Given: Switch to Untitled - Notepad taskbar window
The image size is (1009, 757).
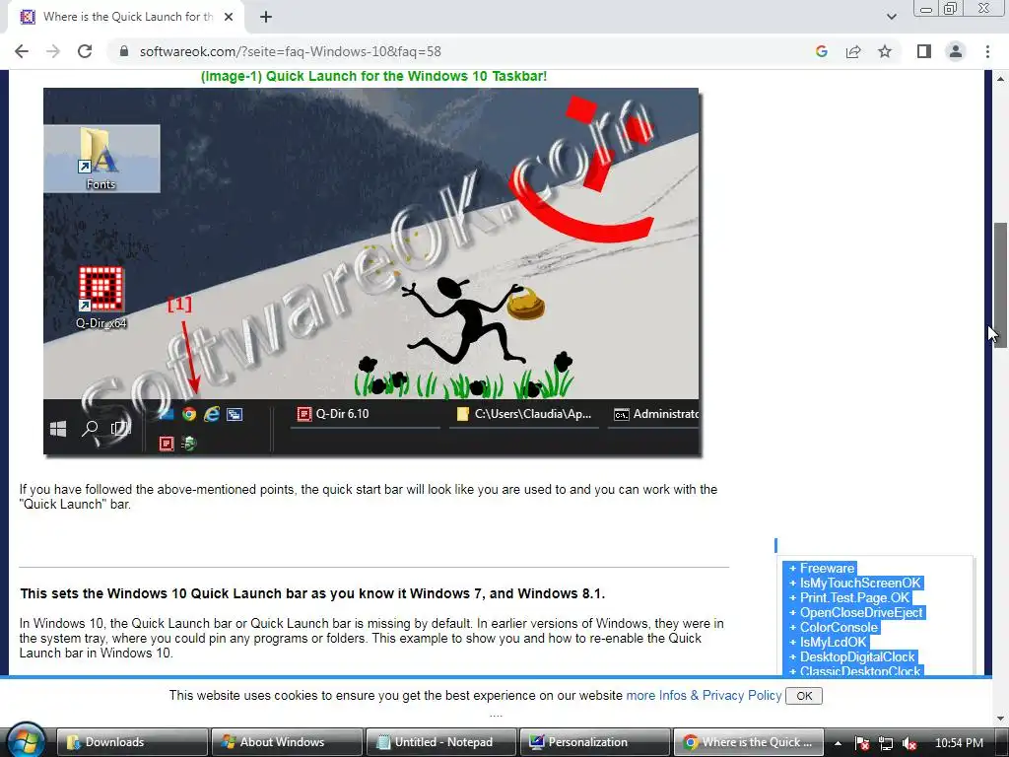Looking at the screenshot, I should pos(440,742).
